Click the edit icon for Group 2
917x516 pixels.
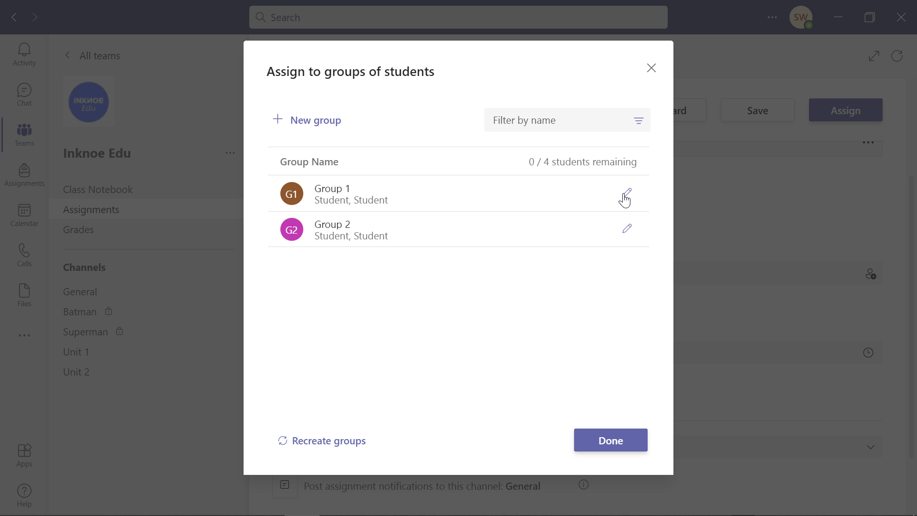(x=626, y=228)
